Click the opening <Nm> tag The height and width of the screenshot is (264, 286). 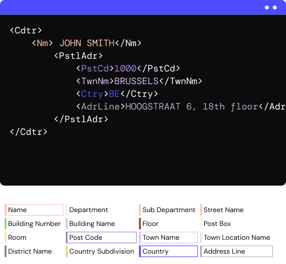[x=42, y=43]
